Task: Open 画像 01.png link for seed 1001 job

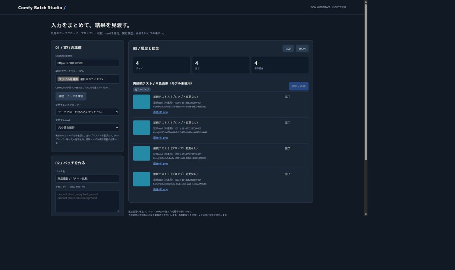Action: (x=160, y=138)
